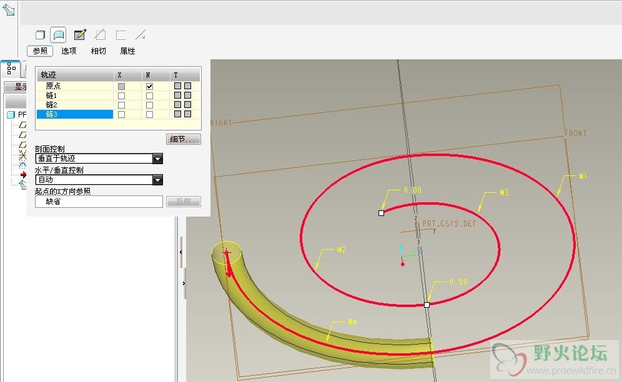
Task: Open the sketch section pencil icon
Action: pyautogui.click(x=80, y=34)
